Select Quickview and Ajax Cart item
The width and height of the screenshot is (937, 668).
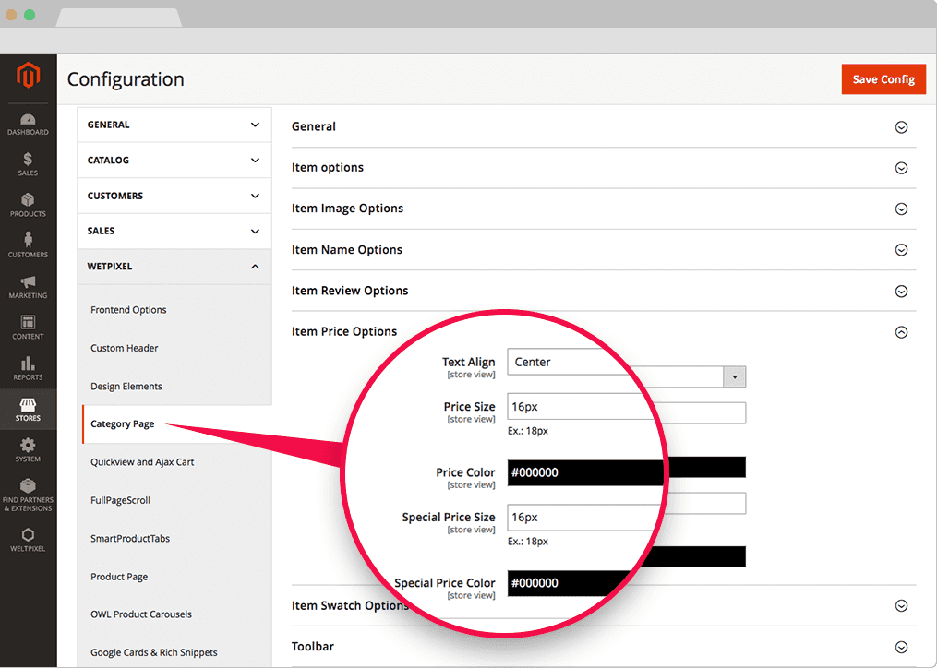pos(142,462)
